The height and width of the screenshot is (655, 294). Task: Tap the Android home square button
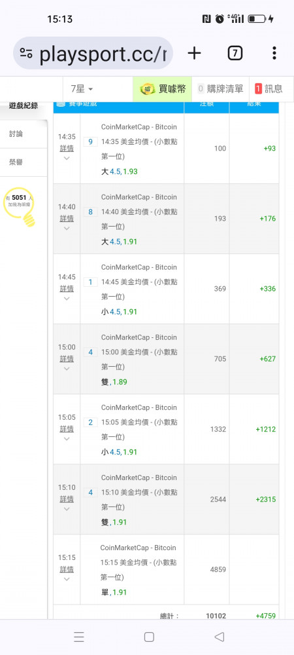tap(149, 637)
